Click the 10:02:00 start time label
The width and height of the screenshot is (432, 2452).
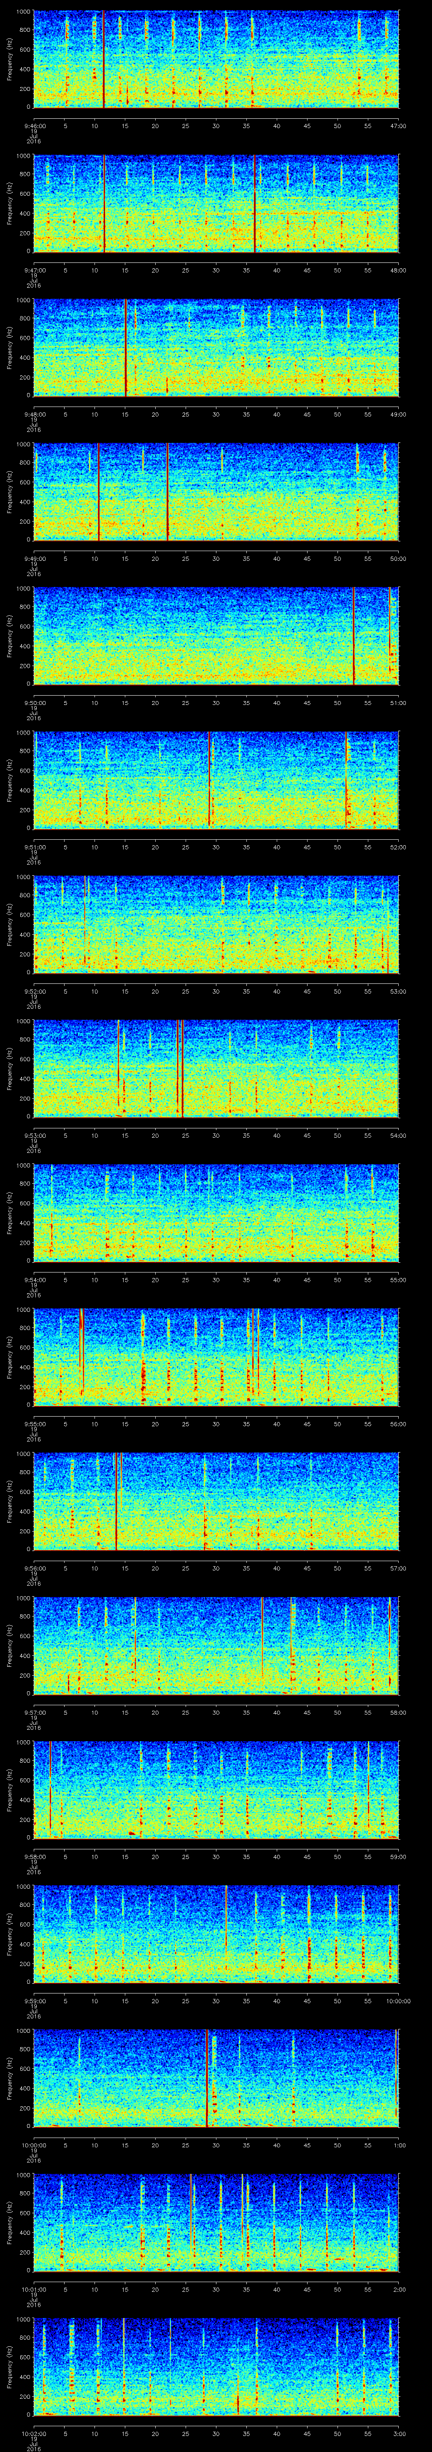(34, 2433)
